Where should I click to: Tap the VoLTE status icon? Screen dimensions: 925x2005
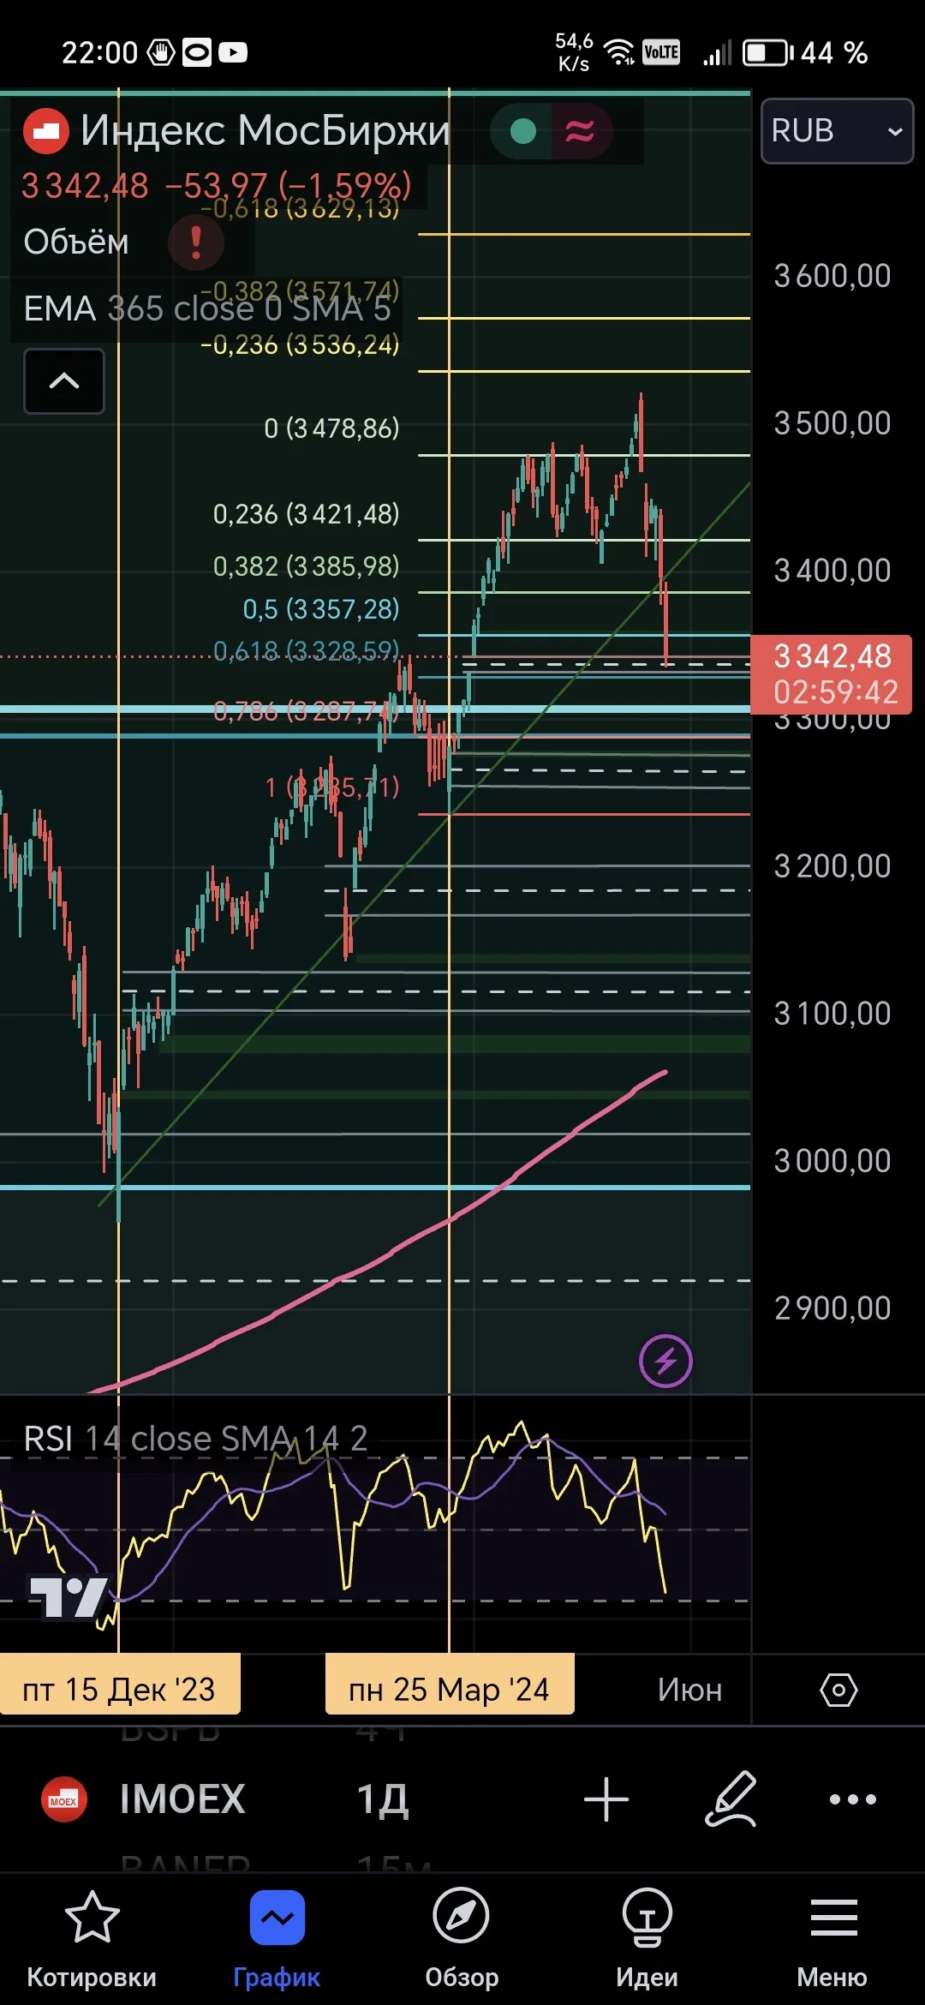point(661,52)
